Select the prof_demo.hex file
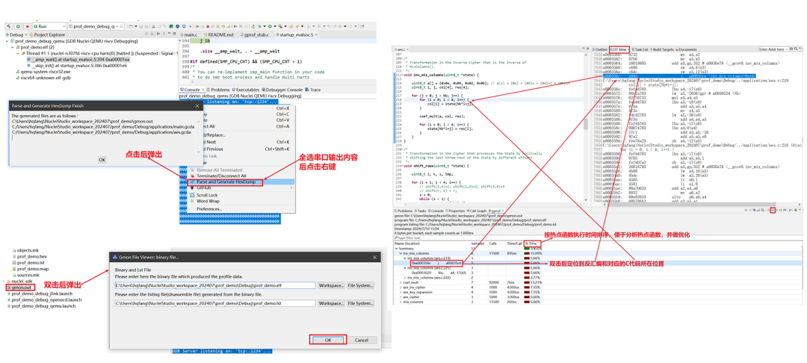 coord(31,255)
